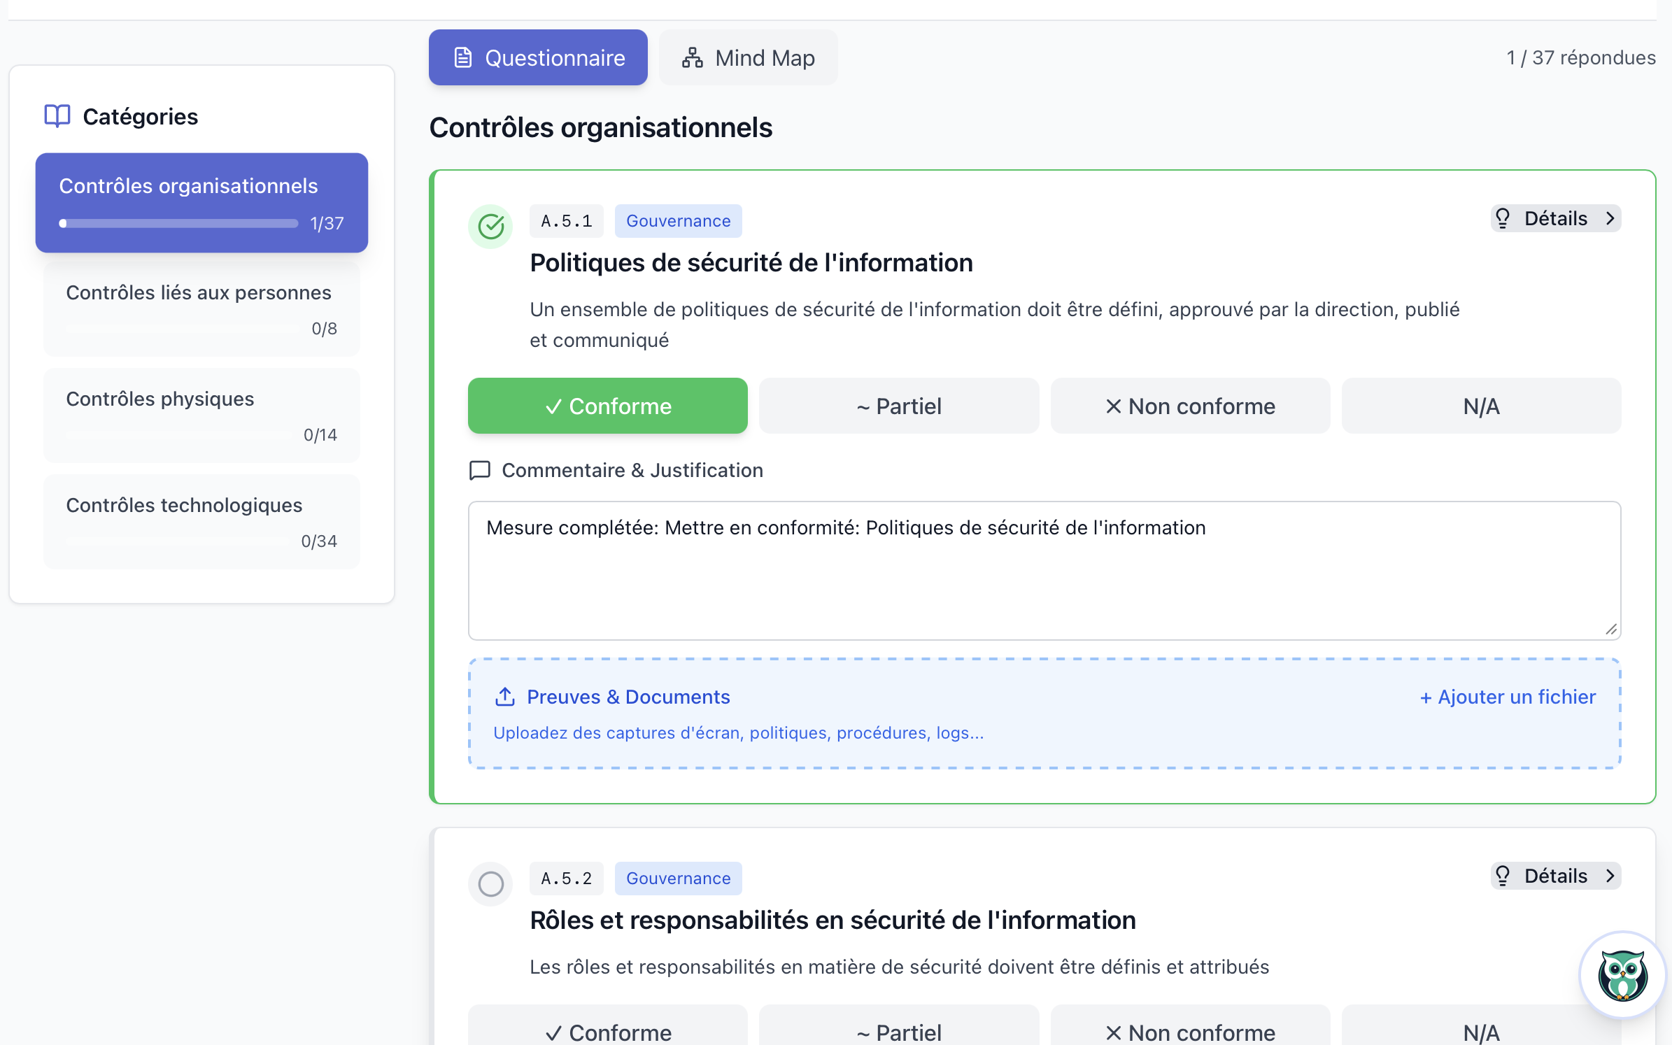Click the Gouvernance tag on A.5.1
This screenshot has width=1672, height=1045.
click(x=678, y=221)
